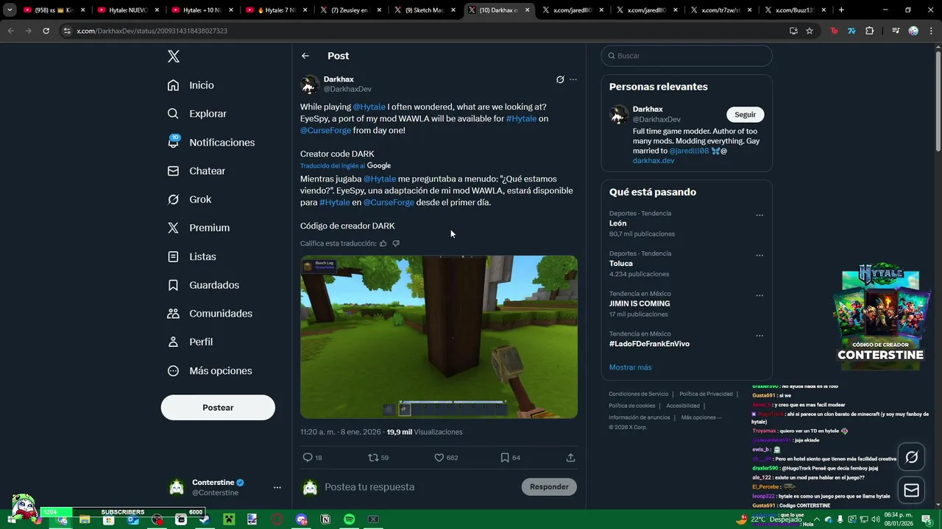The height and width of the screenshot is (529, 942).
Task: Expand the footer Más opciones menu
Action: pyautogui.click(x=701, y=417)
